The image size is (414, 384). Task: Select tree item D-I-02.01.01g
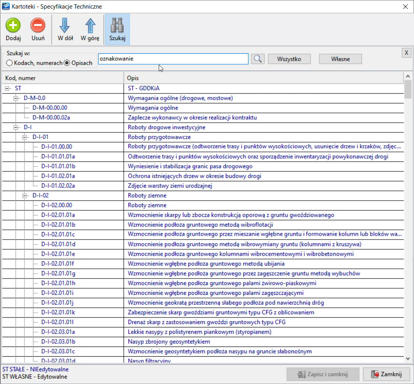point(58,273)
